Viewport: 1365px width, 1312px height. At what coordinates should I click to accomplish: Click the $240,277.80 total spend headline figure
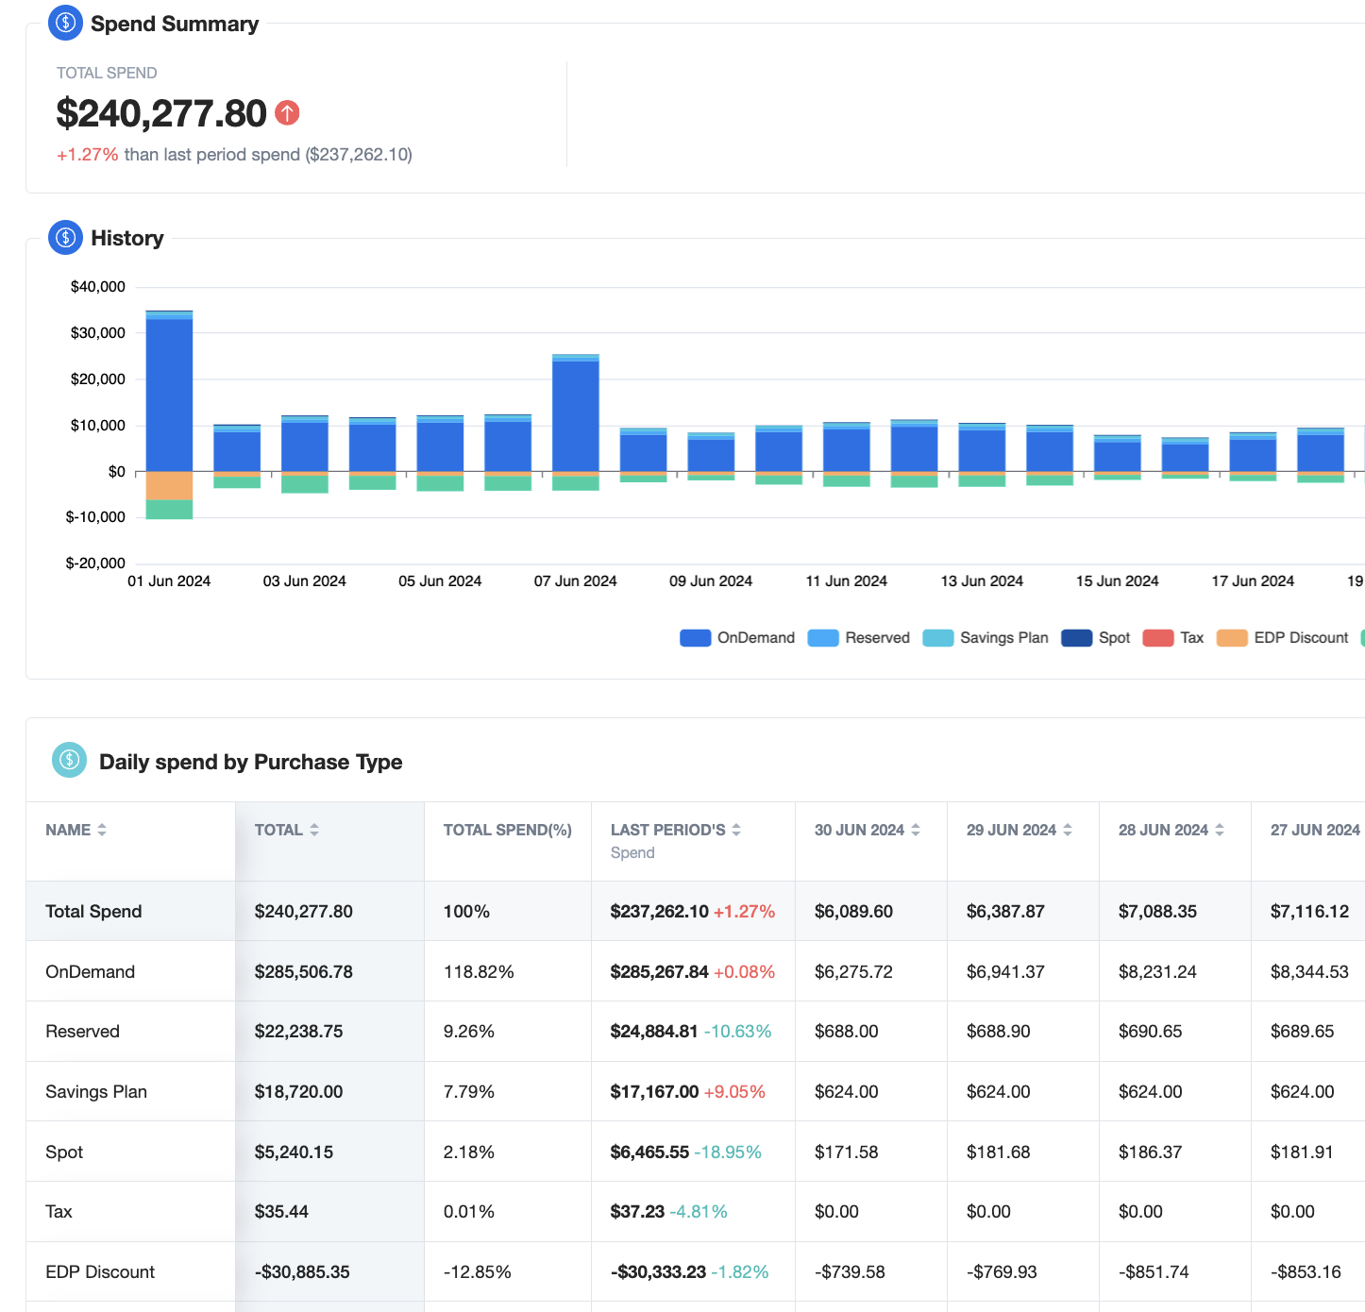(x=161, y=113)
